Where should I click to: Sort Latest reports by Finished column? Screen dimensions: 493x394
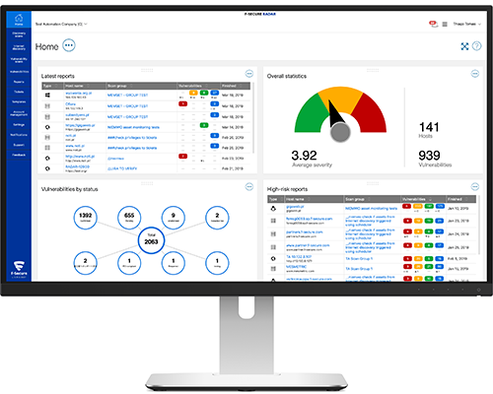coord(236,86)
